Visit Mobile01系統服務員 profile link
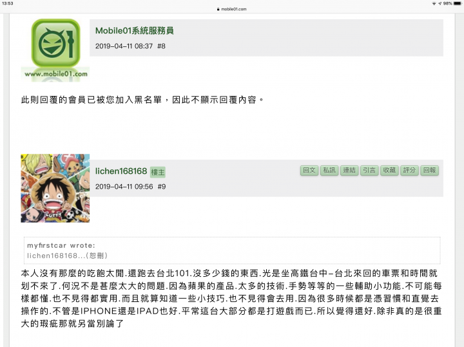 point(134,30)
